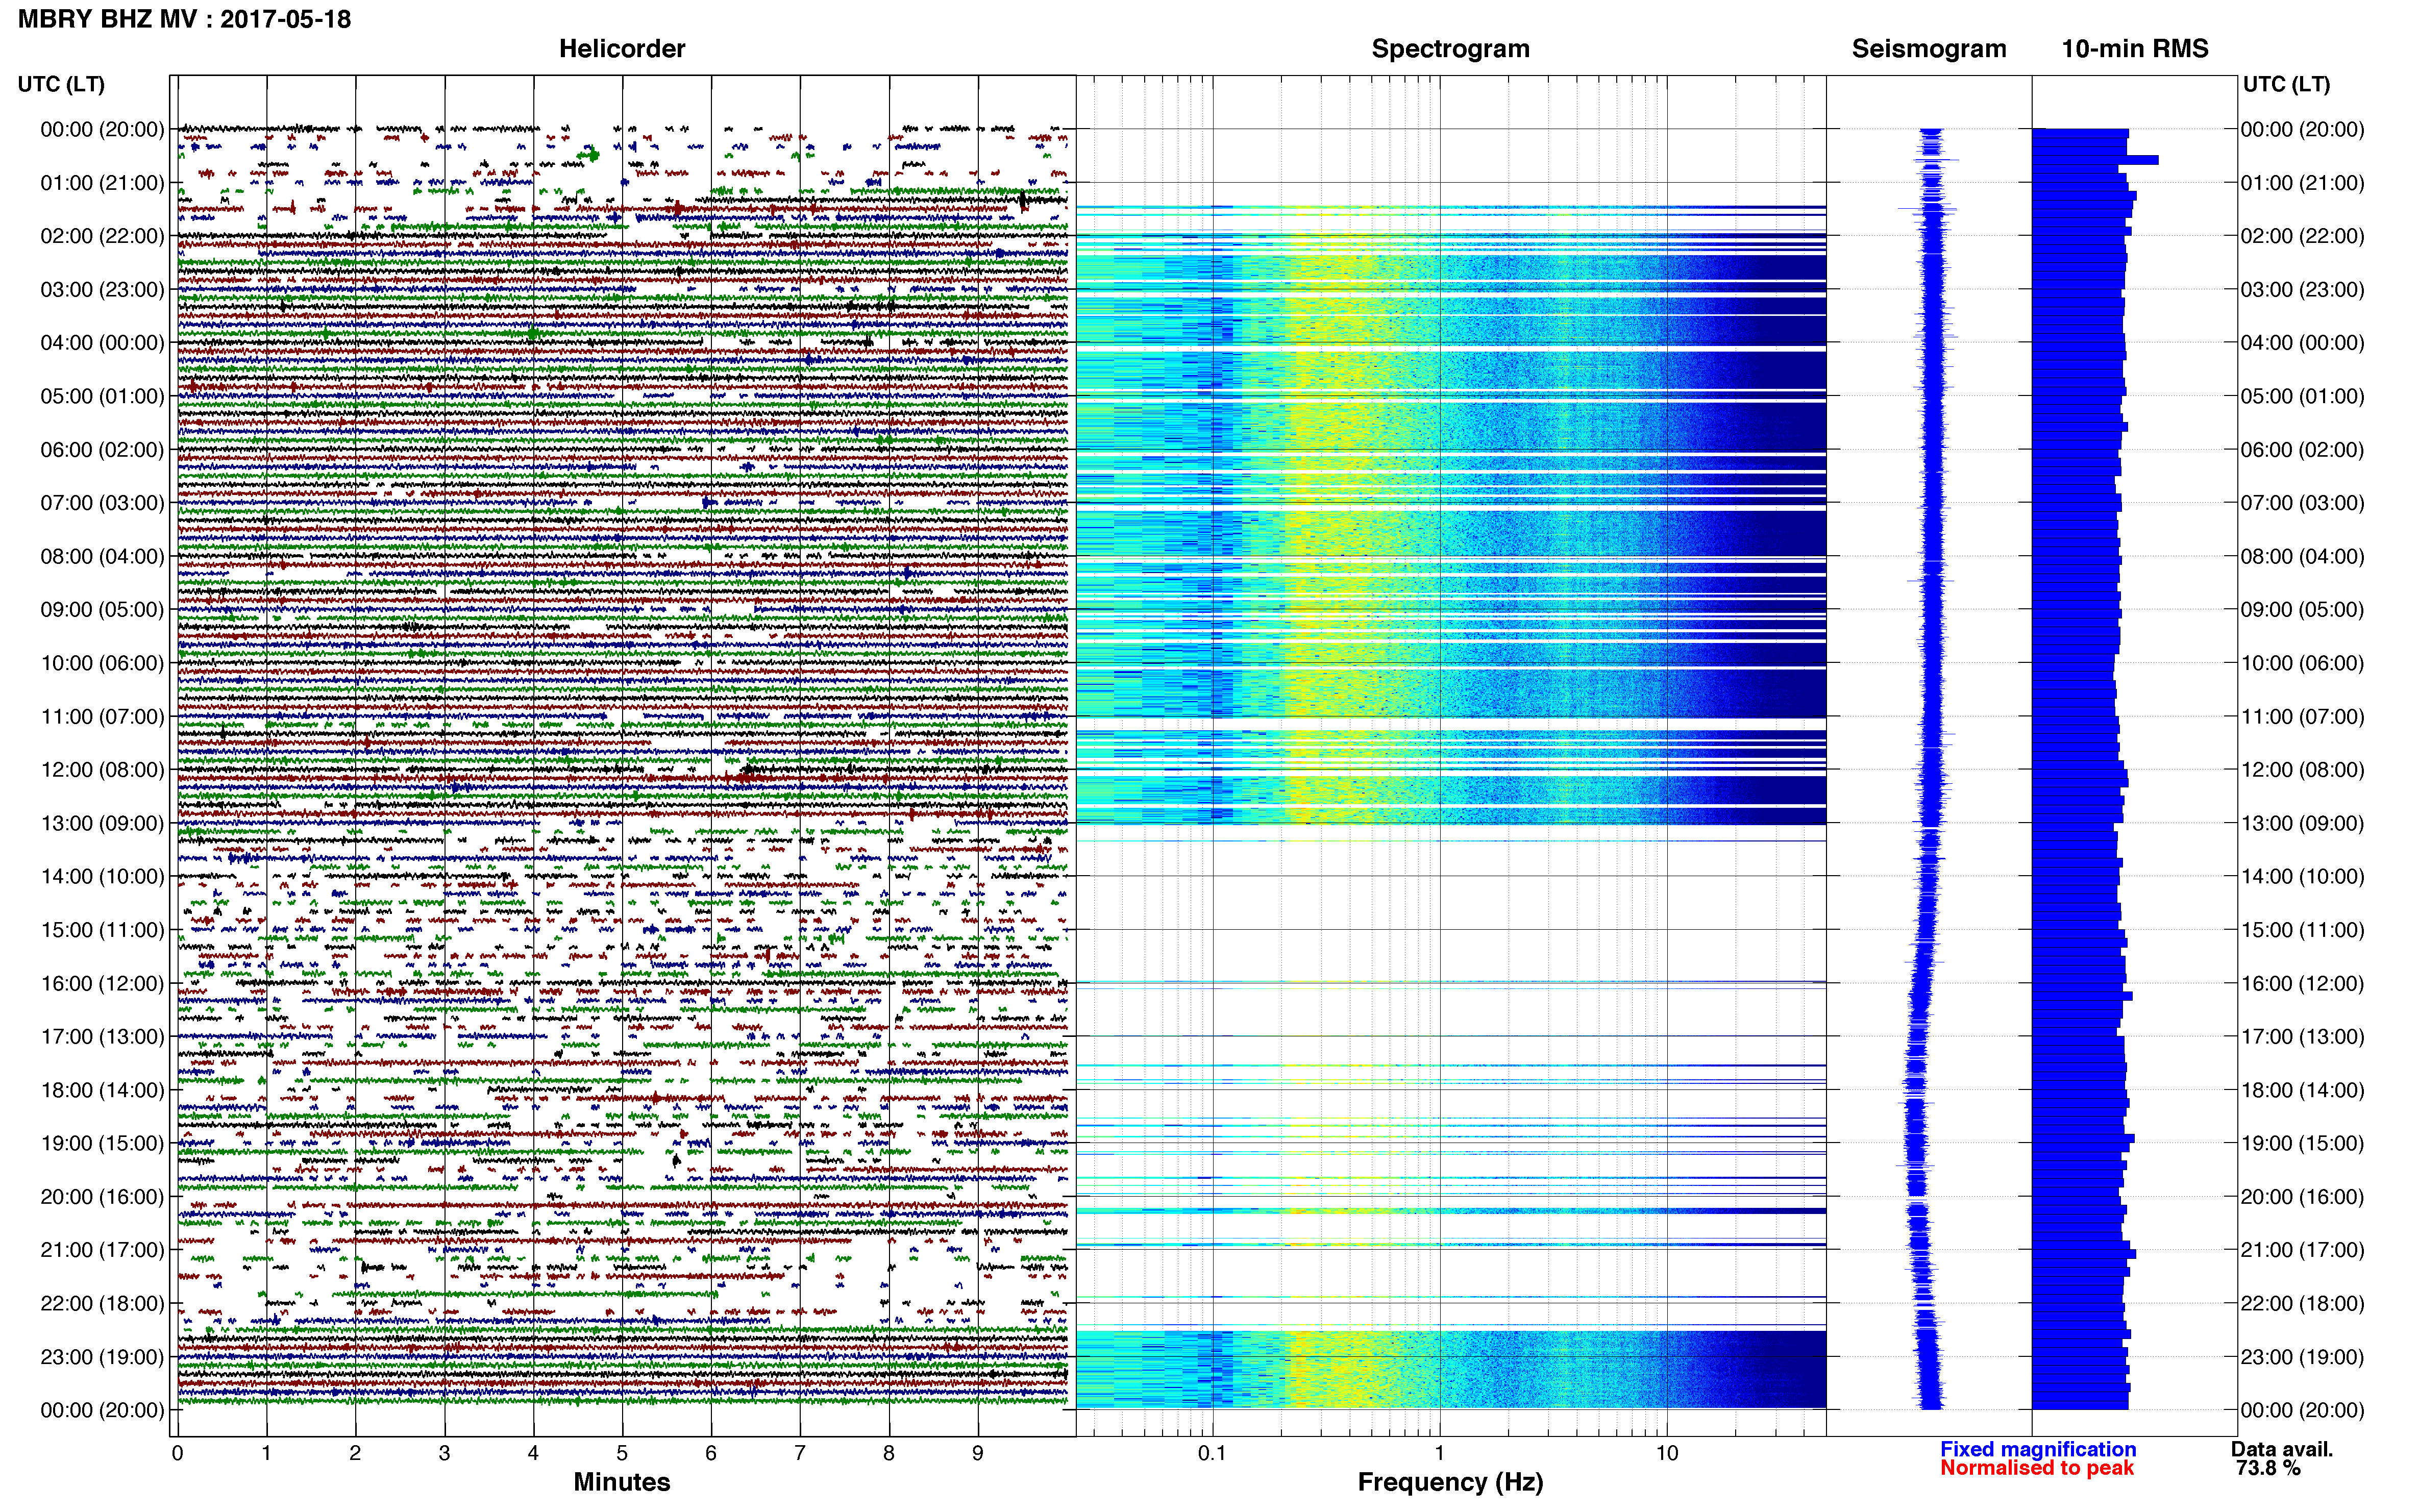Click the 'Frequency (Hz)' x-axis label

pos(1450,1482)
